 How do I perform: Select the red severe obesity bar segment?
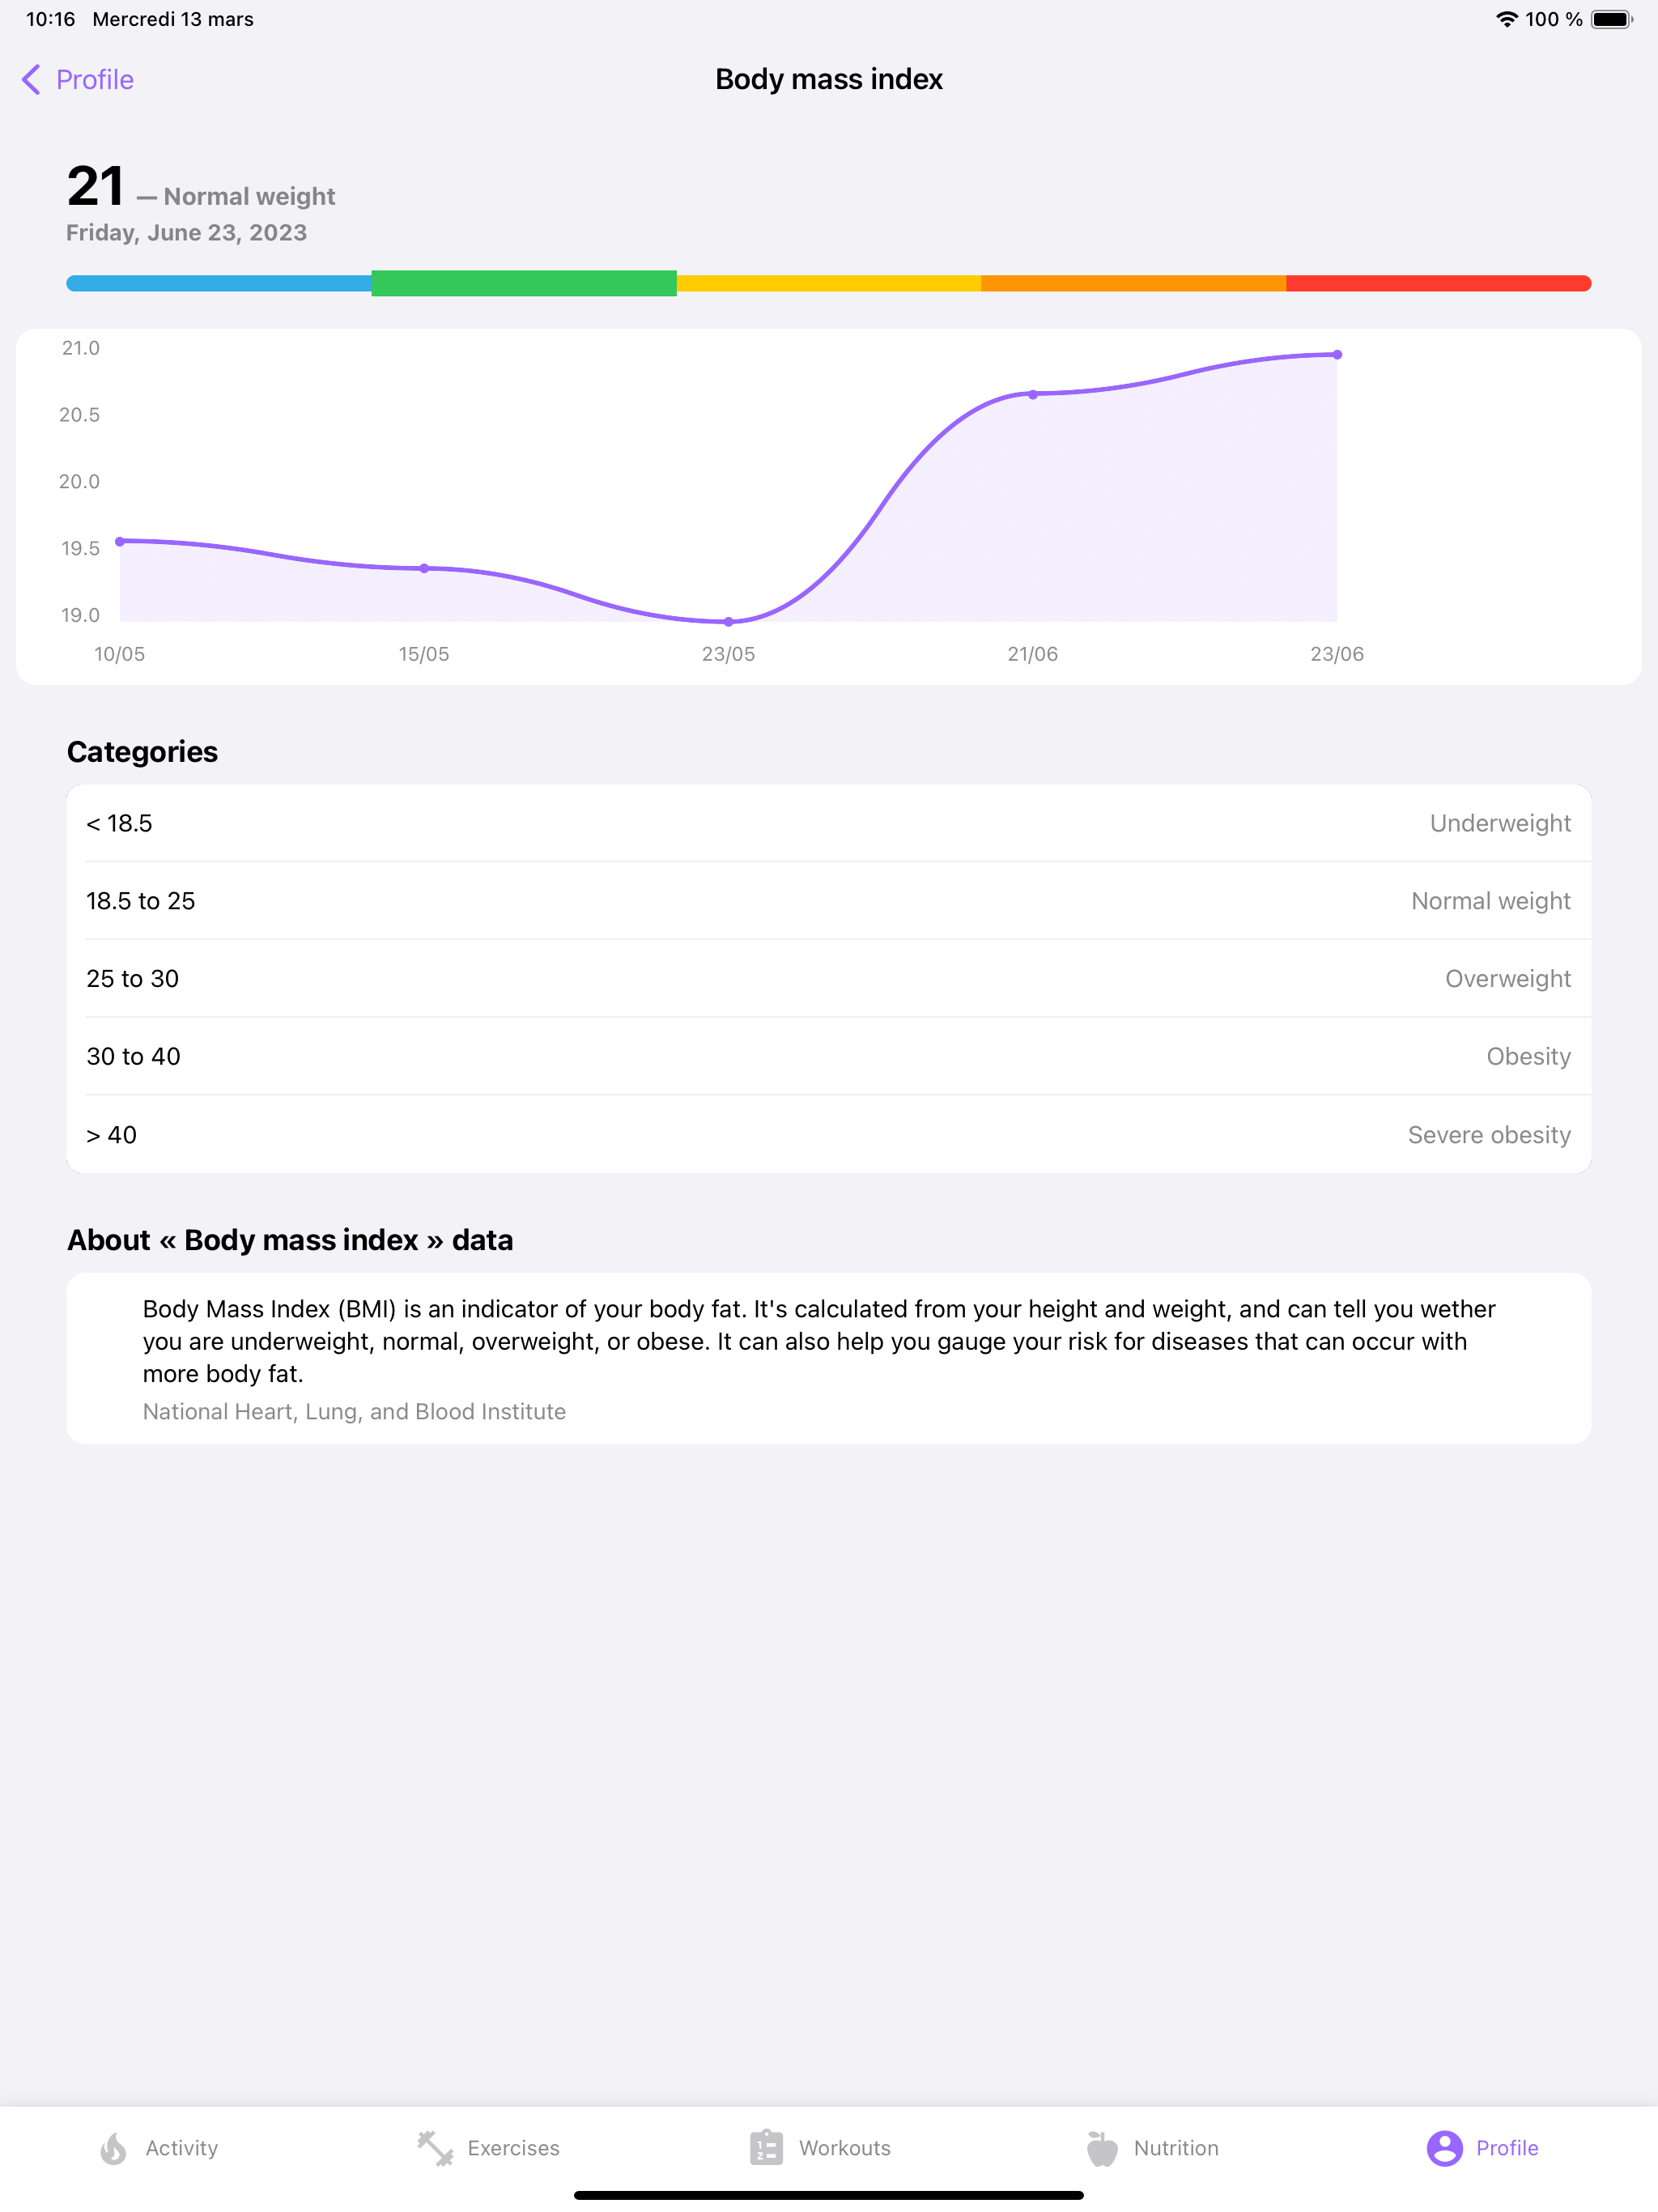click(1438, 283)
